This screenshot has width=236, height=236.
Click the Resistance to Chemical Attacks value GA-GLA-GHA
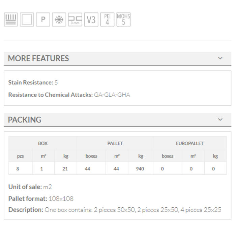[112, 95]
